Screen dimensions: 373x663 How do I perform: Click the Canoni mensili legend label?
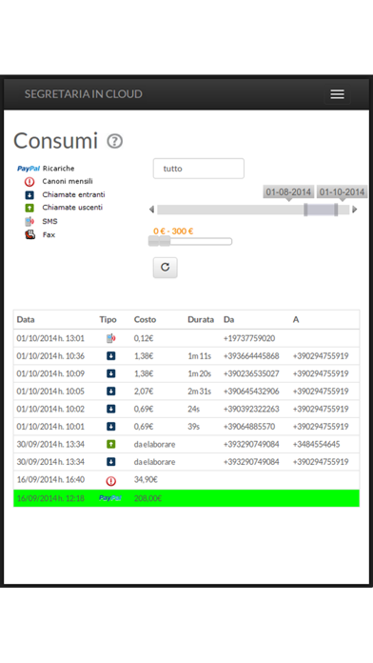[68, 181]
